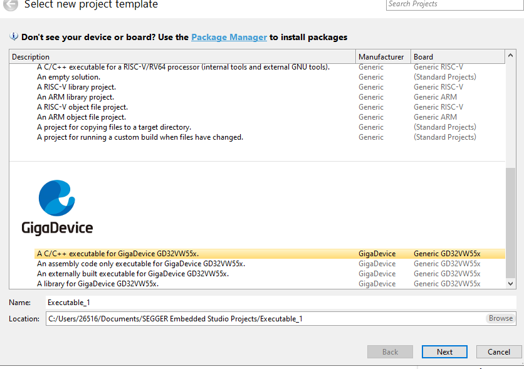Click scroll down arrow of template list
The image size is (524, 369).
[510, 284]
